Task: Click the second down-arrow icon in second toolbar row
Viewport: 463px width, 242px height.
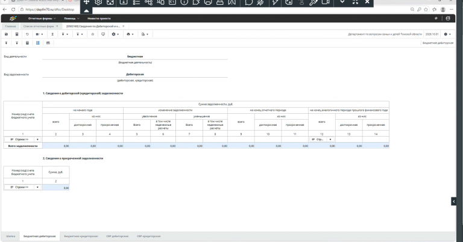Action: pyautogui.click(x=17, y=43)
